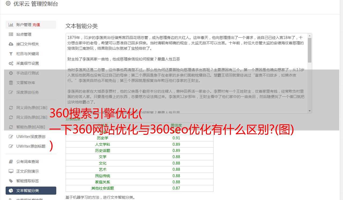The height and width of the screenshot is (200, 343).
Task: Click the red 充值 link
Action: [x=36, y=25]
